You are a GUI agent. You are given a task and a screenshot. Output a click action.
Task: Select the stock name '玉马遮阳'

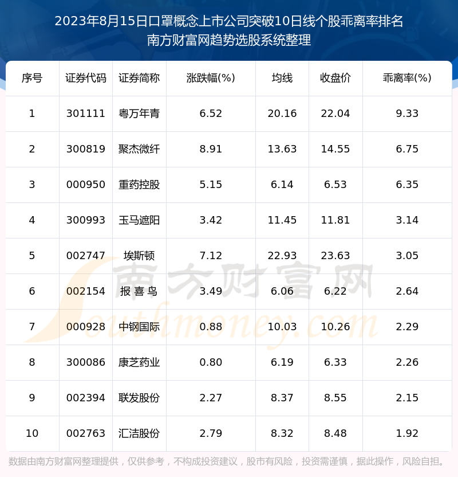point(139,220)
